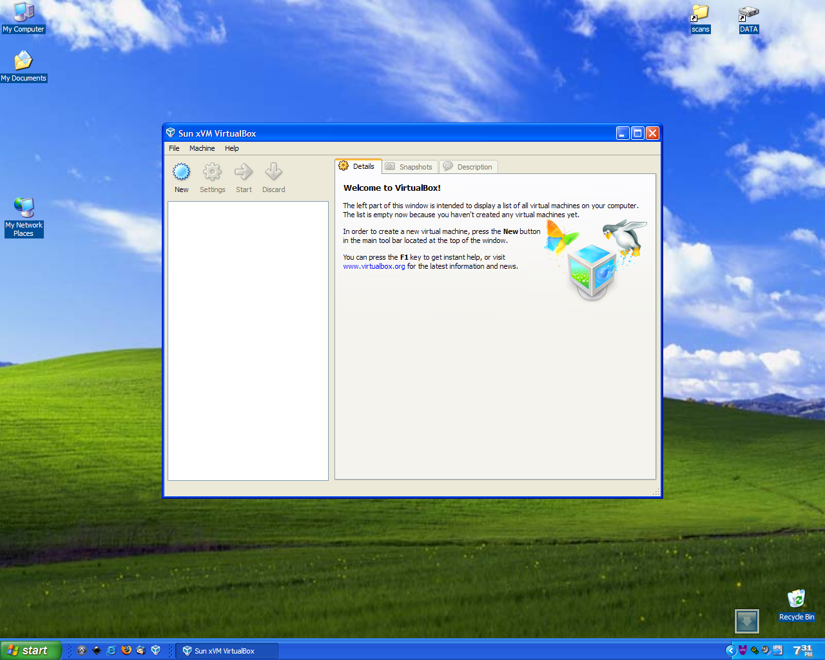Open the www.virtualbox.org link
Screen dimensions: 825x660
pos(374,266)
